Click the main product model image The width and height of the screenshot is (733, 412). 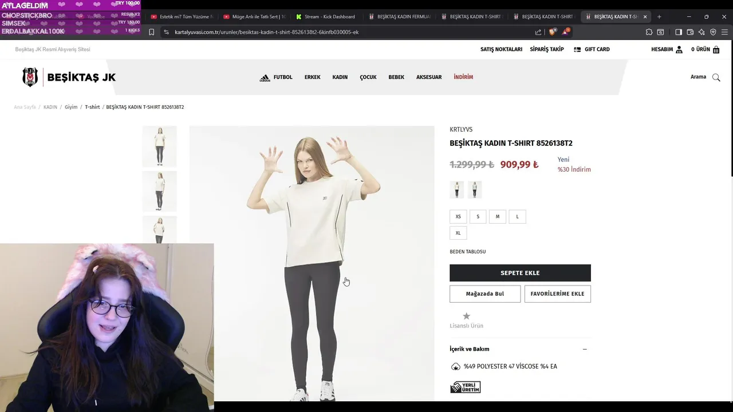(x=312, y=263)
